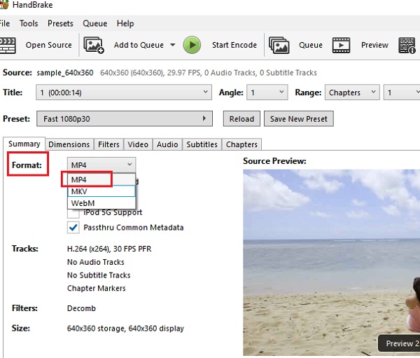This screenshot has width=420, height=358.
Task: Click the Chapter Markers text
Action: tap(96, 288)
